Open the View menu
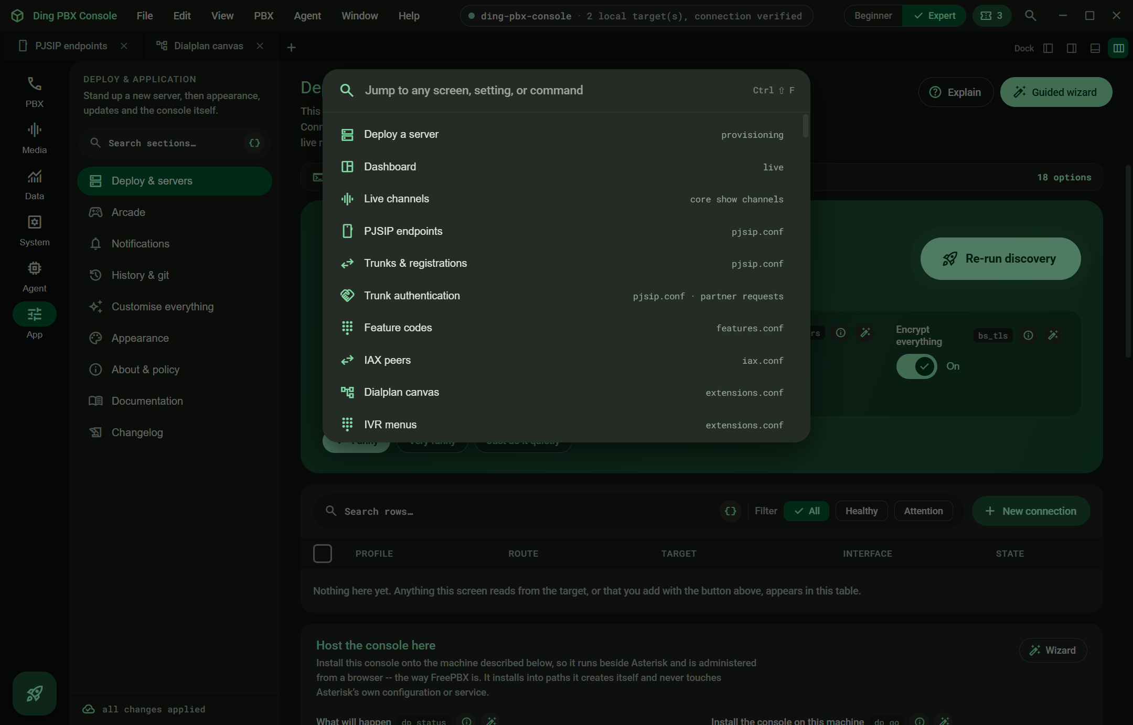Screen dimensions: 1133x725 tap(222, 16)
